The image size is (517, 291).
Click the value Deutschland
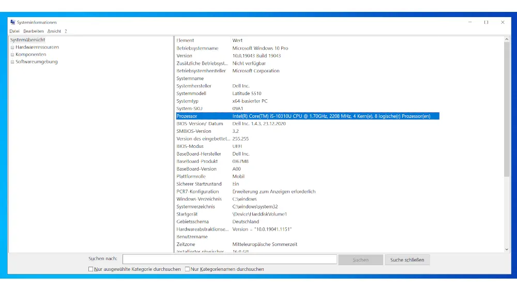246,222
